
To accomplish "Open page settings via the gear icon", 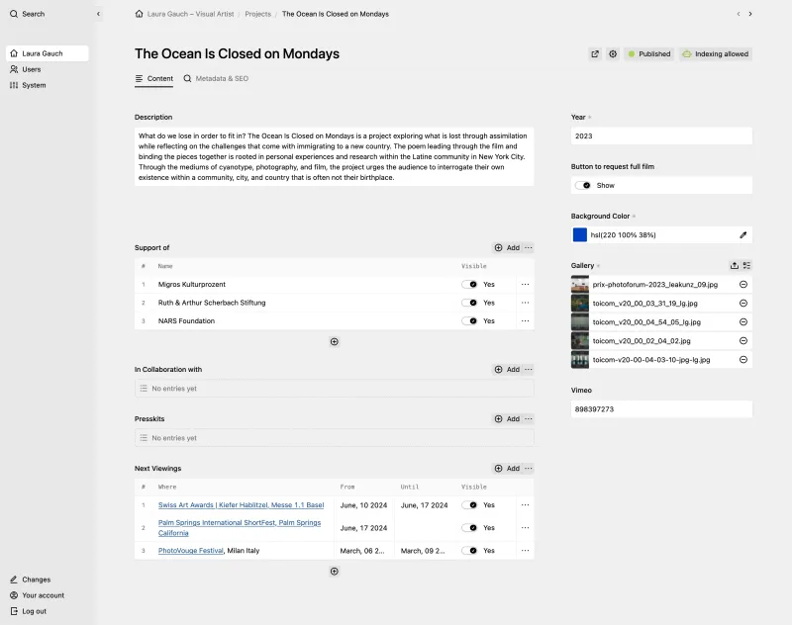I will tap(615, 54).
